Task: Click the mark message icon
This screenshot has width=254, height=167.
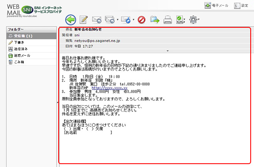Action: [180, 19]
